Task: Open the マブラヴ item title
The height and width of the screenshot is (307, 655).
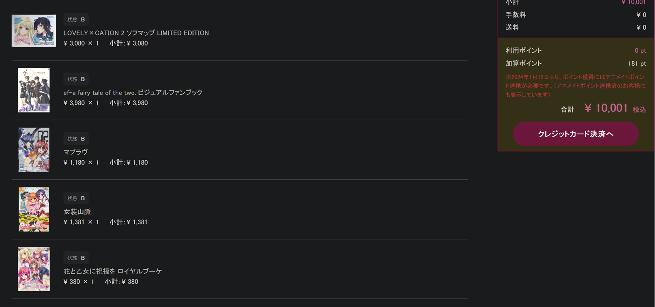Action: pyautogui.click(x=75, y=152)
